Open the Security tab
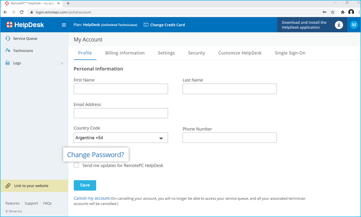361x217 pixels. [x=196, y=53]
